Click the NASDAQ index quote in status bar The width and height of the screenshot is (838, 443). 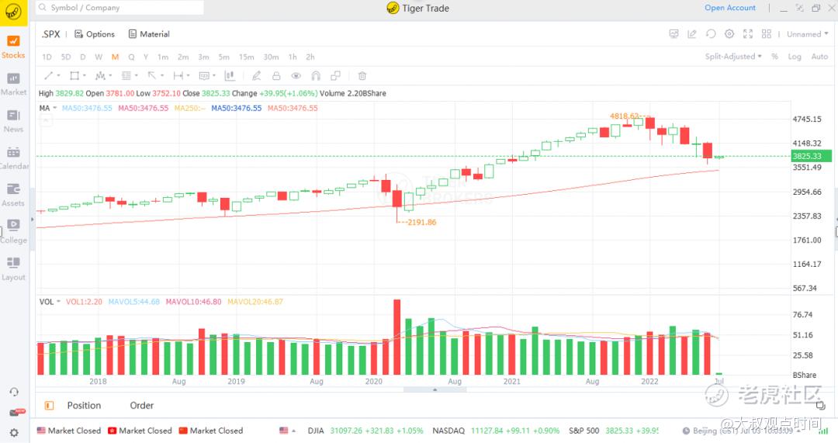[x=496, y=431]
